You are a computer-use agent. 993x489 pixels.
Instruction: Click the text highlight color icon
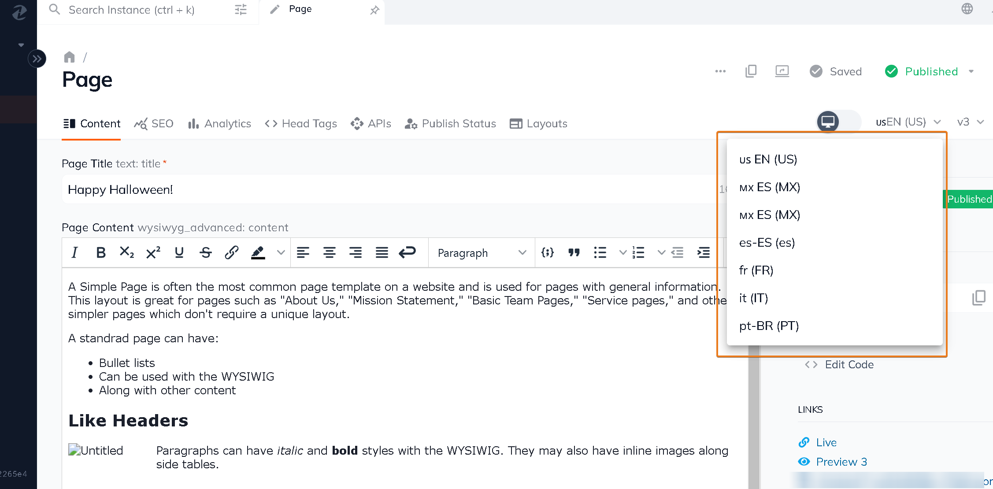[x=258, y=253]
